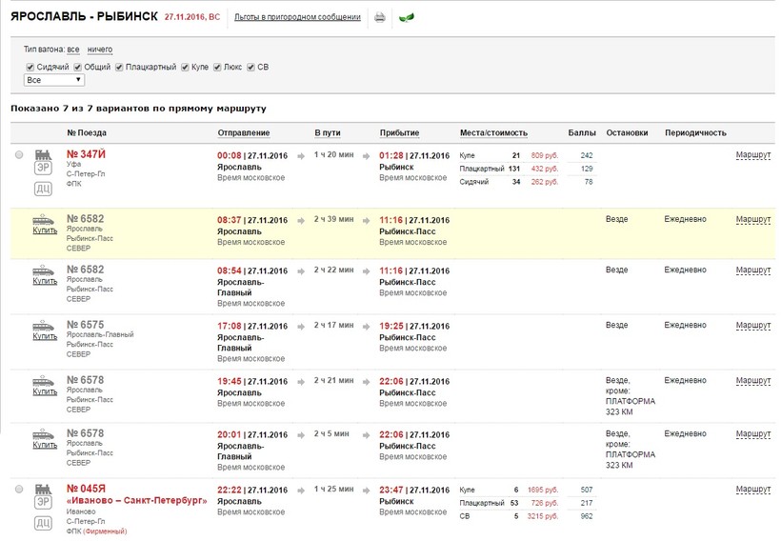Click the ЭР badge for train 347Й

pos(44,169)
